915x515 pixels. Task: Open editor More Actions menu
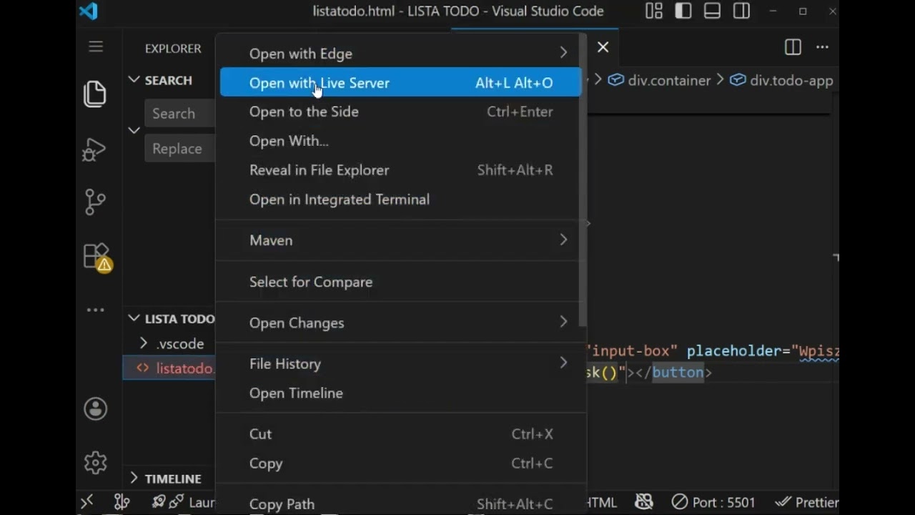coord(822,47)
